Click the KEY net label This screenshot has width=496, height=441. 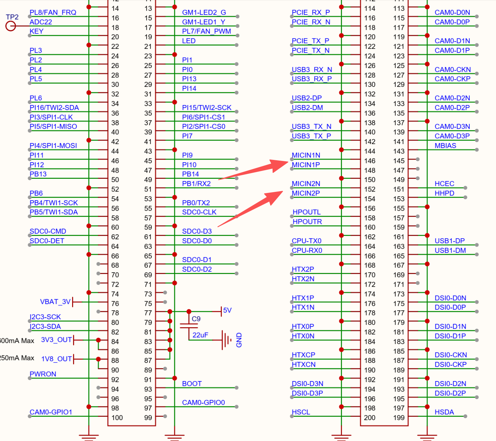click(x=36, y=31)
